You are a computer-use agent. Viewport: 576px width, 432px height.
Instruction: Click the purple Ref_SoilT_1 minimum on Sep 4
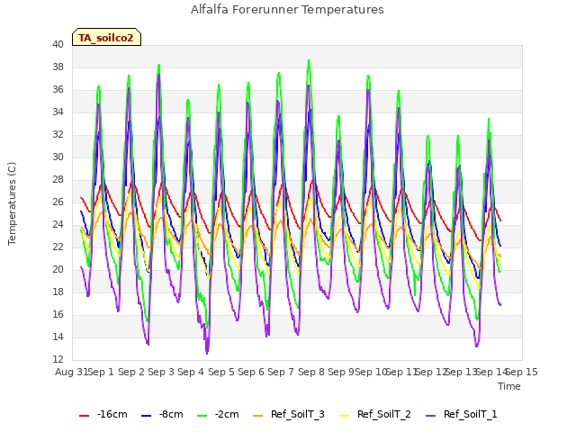point(207,353)
